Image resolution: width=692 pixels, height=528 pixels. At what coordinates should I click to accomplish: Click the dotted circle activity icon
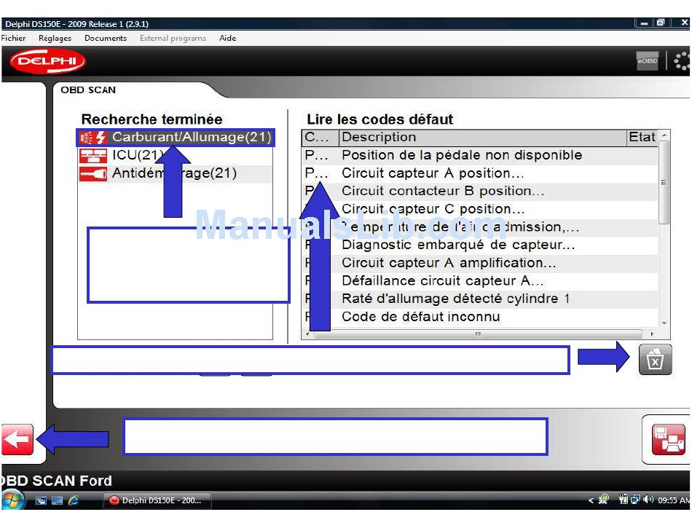tap(683, 60)
